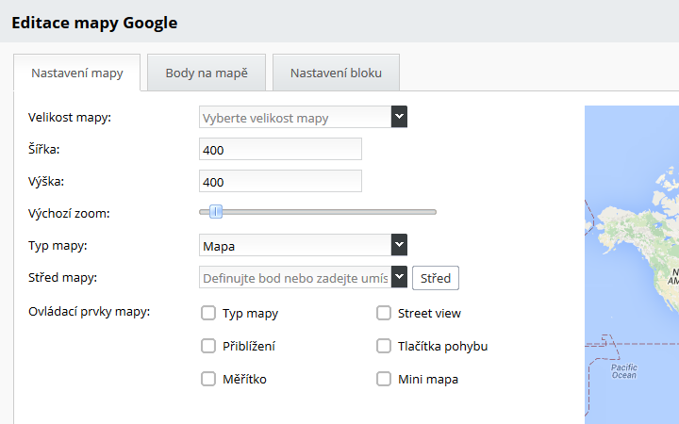This screenshot has width=679, height=424.
Task: Click the Šířka input field
Action: pyautogui.click(x=280, y=149)
